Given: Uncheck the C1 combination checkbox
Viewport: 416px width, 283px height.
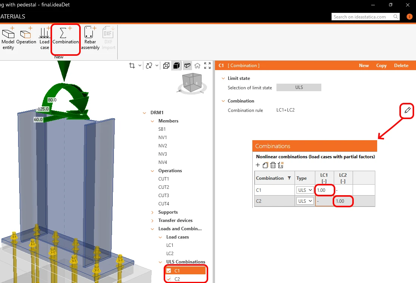Looking at the screenshot, I should [x=169, y=271].
